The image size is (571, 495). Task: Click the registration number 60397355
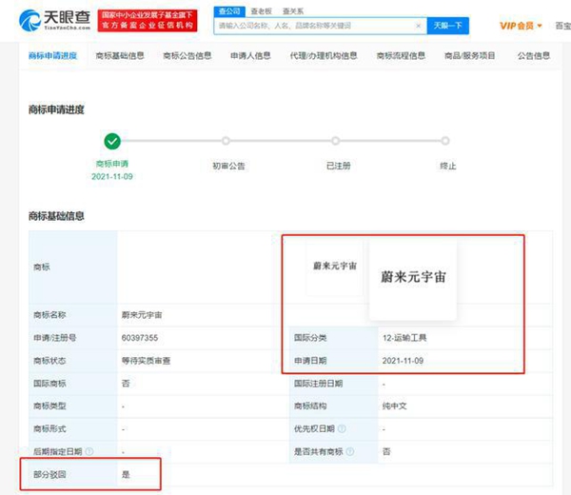(140, 338)
